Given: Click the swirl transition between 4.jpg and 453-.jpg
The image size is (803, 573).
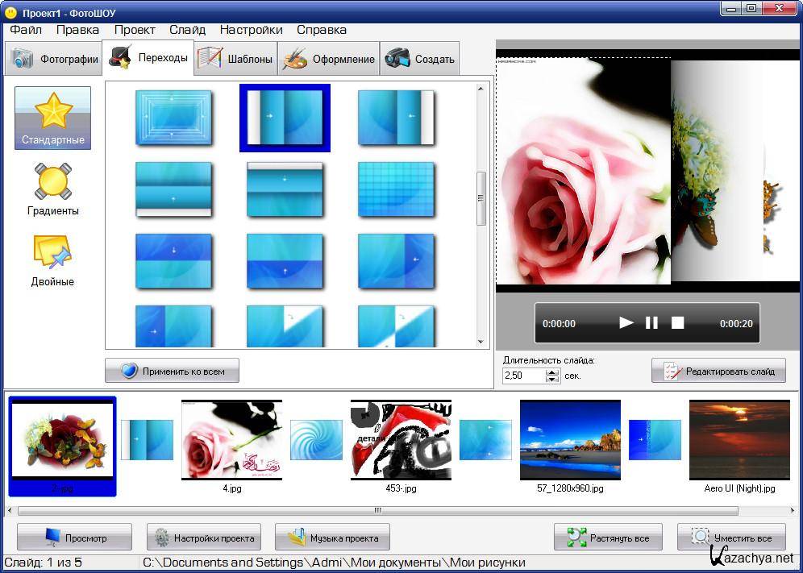Looking at the screenshot, I should pyautogui.click(x=316, y=440).
